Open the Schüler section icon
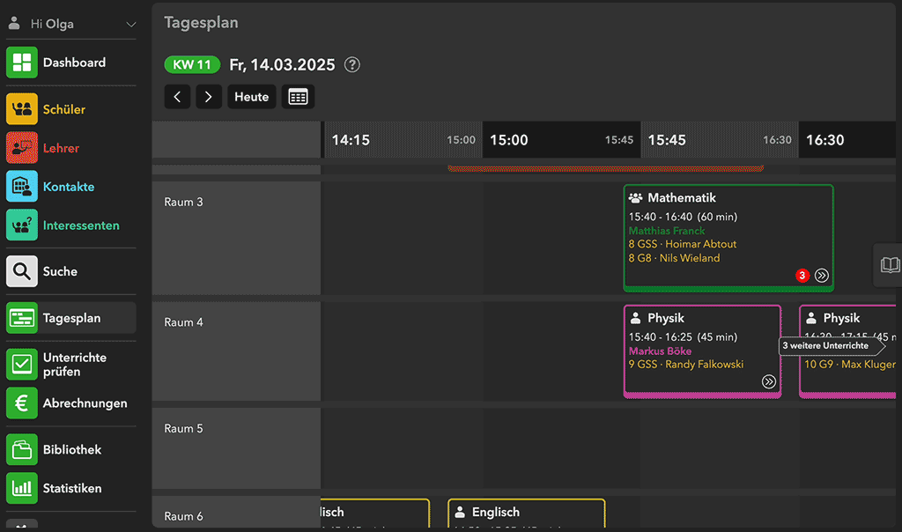902x532 pixels. tap(22, 109)
